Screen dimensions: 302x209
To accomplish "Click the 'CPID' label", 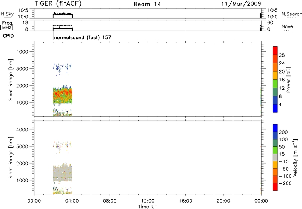I will [x=8, y=36].
